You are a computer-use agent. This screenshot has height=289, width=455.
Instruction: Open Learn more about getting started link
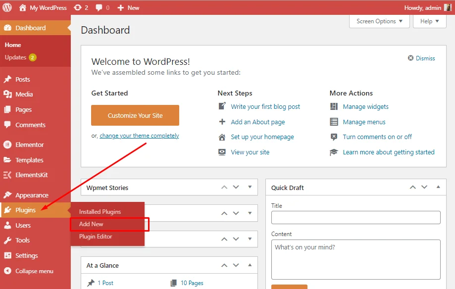point(389,152)
